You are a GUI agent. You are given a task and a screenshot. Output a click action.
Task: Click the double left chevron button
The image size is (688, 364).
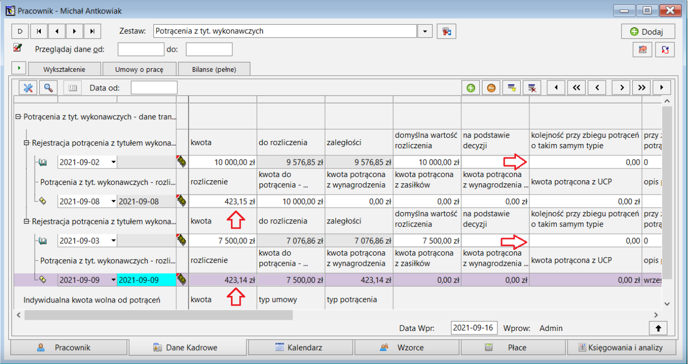coord(576,88)
